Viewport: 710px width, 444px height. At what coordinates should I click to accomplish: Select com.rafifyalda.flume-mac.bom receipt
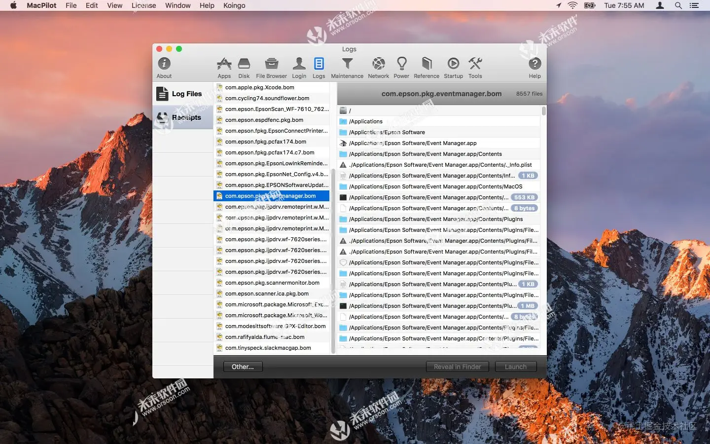pos(272,337)
